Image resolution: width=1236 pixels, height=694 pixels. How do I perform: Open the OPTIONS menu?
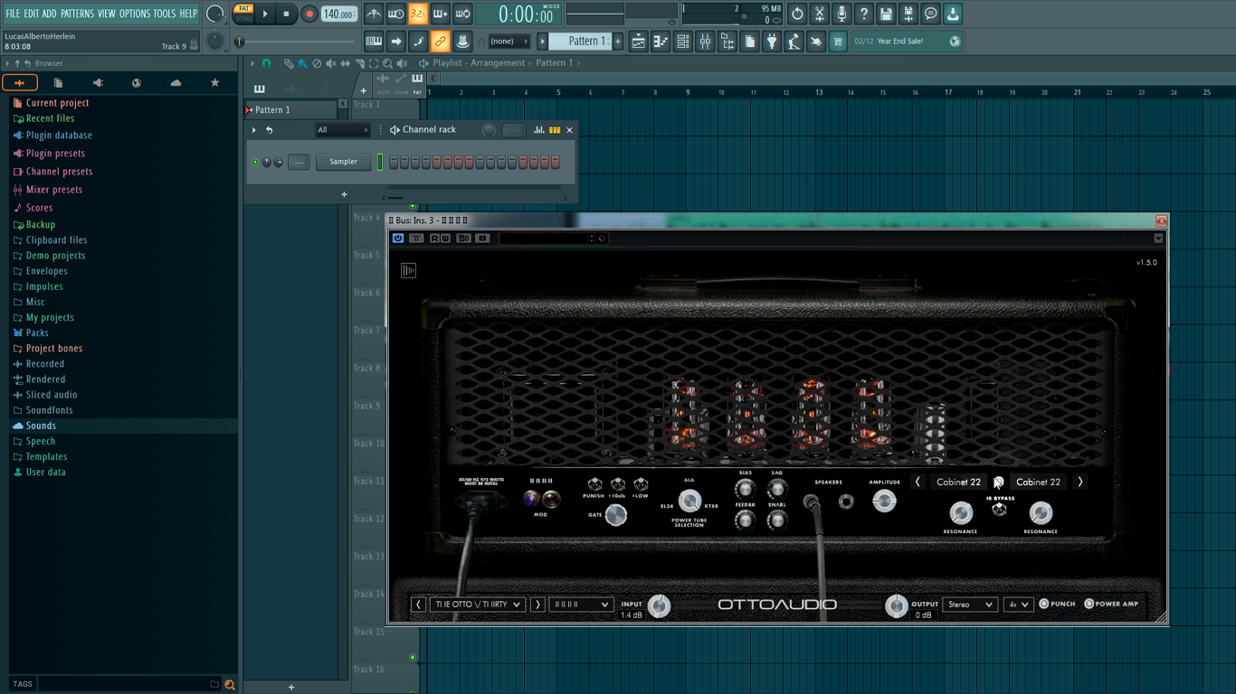coord(135,14)
